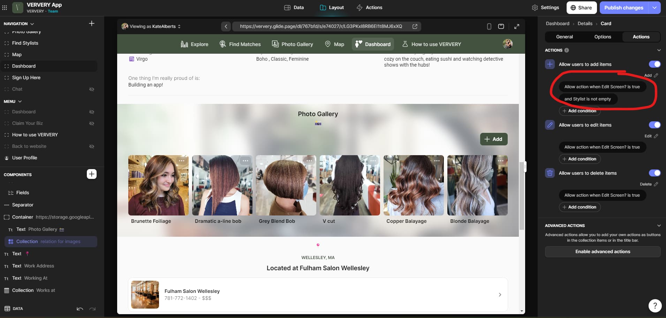The image size is (666, 318).
Task: Select Collection relation for images component
Action: click(51, 242)
